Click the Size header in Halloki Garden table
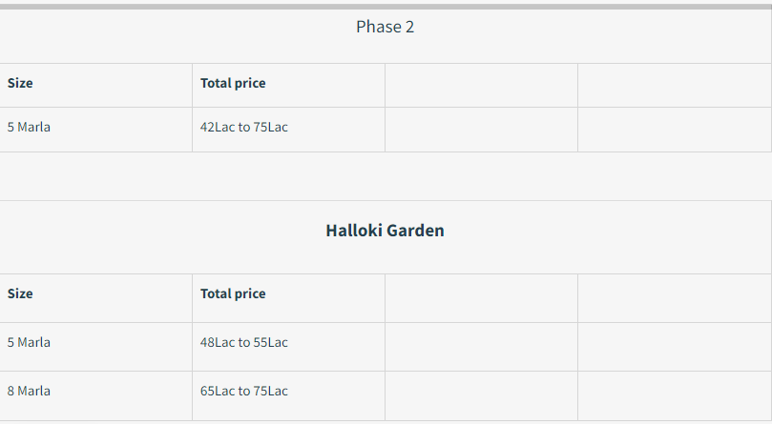The image size is (772, 424). [20, 293]
